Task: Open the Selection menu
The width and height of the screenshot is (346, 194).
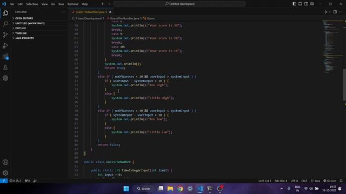Action: tap(32, 4)
